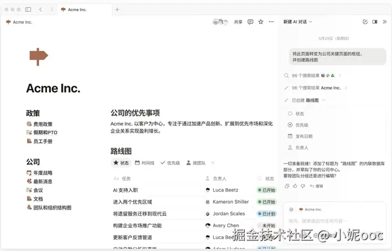Click the 优先级 property row in AI panel
The width and height of the screenshot is (392, 251).
pos(298,125)
